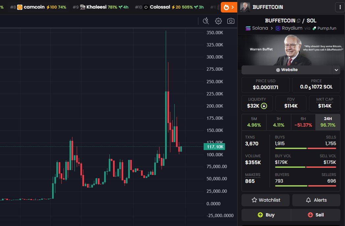Click the 350.00K price axis label
The width and height of the screenshot is (345, 226).
click(215, 33)
